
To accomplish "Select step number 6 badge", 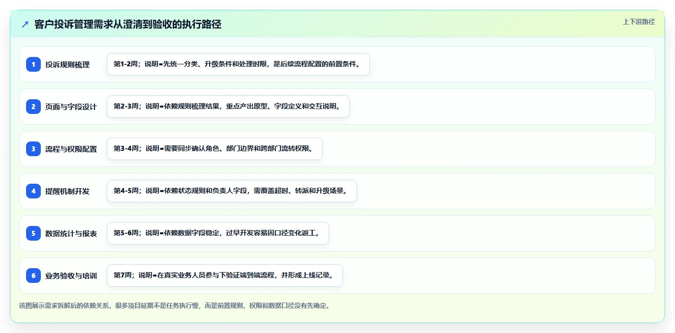I will pos(33,276).
